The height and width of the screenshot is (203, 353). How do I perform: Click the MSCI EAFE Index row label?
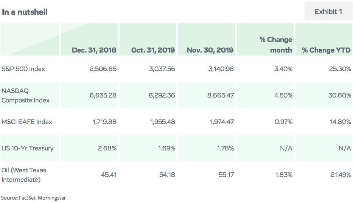coord(27,122)
